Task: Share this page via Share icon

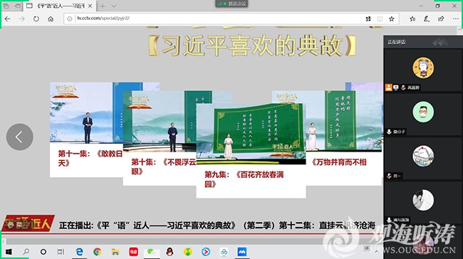Action: click(x=441, y=19)
